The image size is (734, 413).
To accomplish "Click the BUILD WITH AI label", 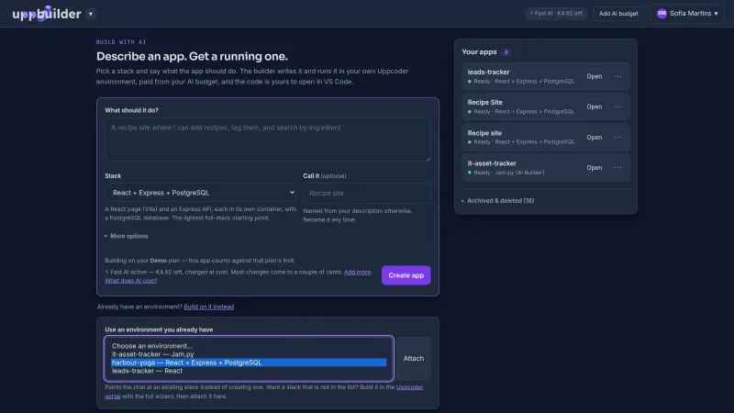I will 121,42.
